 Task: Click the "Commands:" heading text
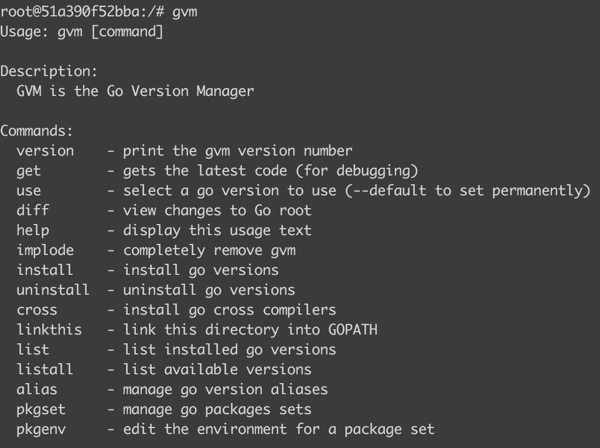[37, 131]
